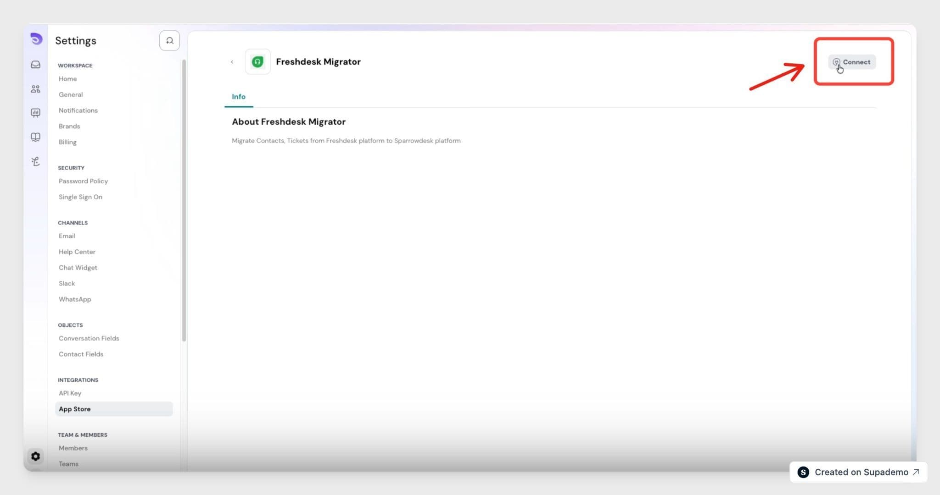Open Teams settings

68,464
